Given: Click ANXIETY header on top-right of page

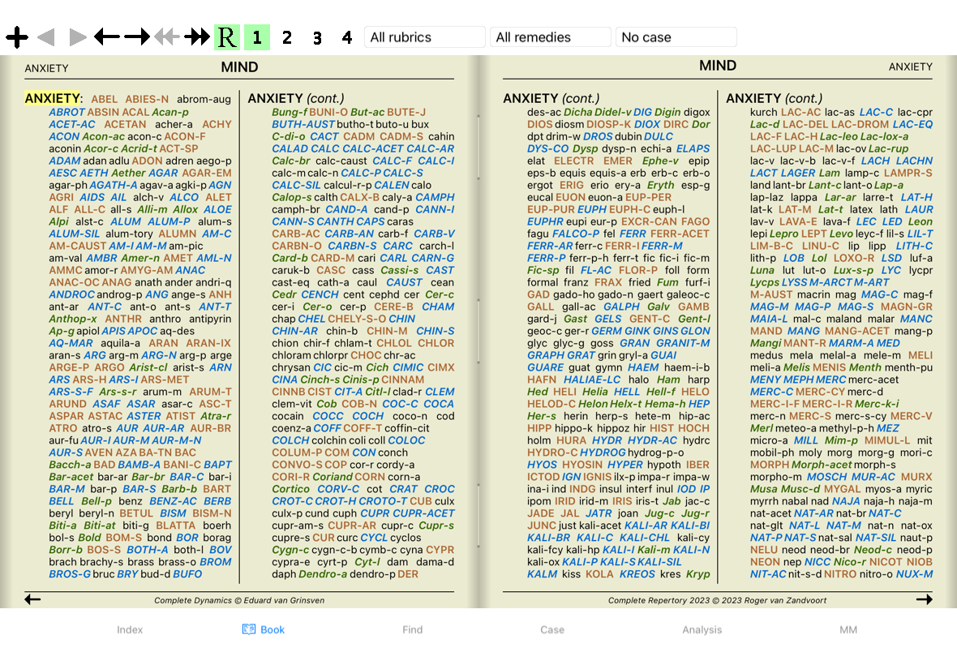Looking at the screenshot, I should (x=911, y=66).
